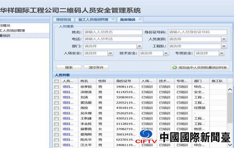
Task: Open 施工人员培训管理 in the left navigation
Action: 12,31
